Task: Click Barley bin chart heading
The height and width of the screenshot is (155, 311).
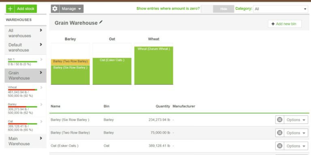Action: click(70, 39)
